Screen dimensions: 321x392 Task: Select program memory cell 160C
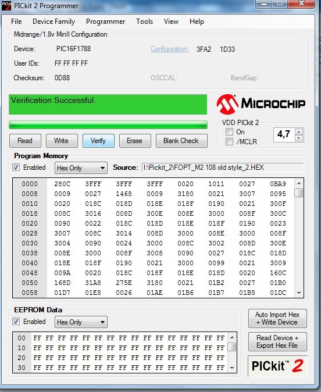click(278, 273)
